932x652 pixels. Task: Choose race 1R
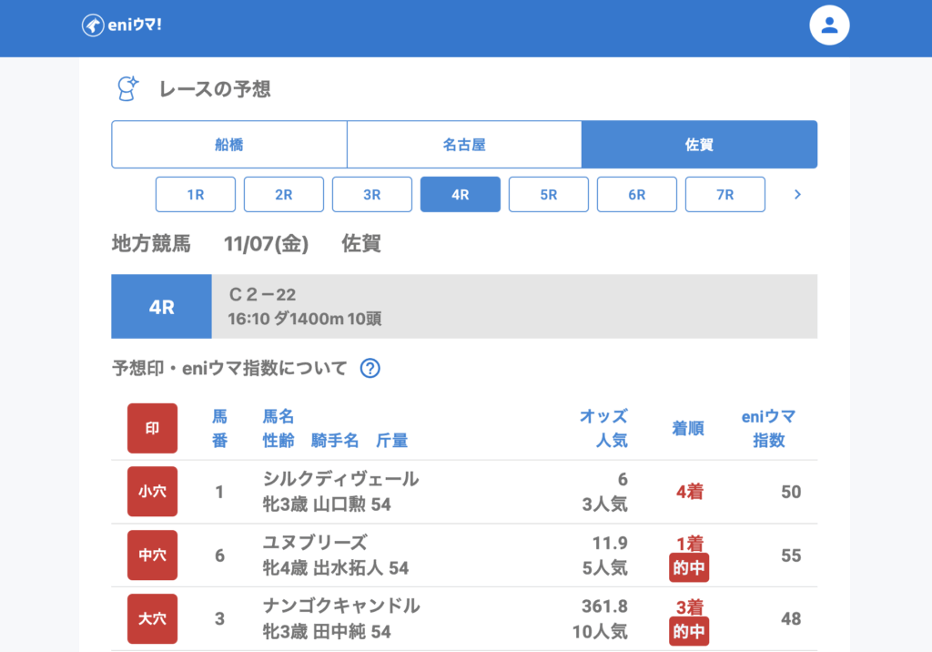pyautogui.click(x=196, y=195)
